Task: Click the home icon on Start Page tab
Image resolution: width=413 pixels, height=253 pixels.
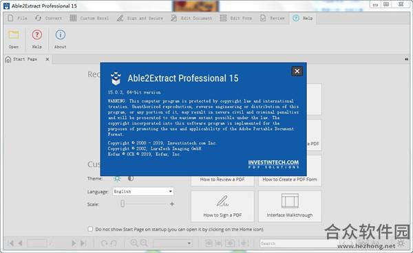Action: pos(8,59)
